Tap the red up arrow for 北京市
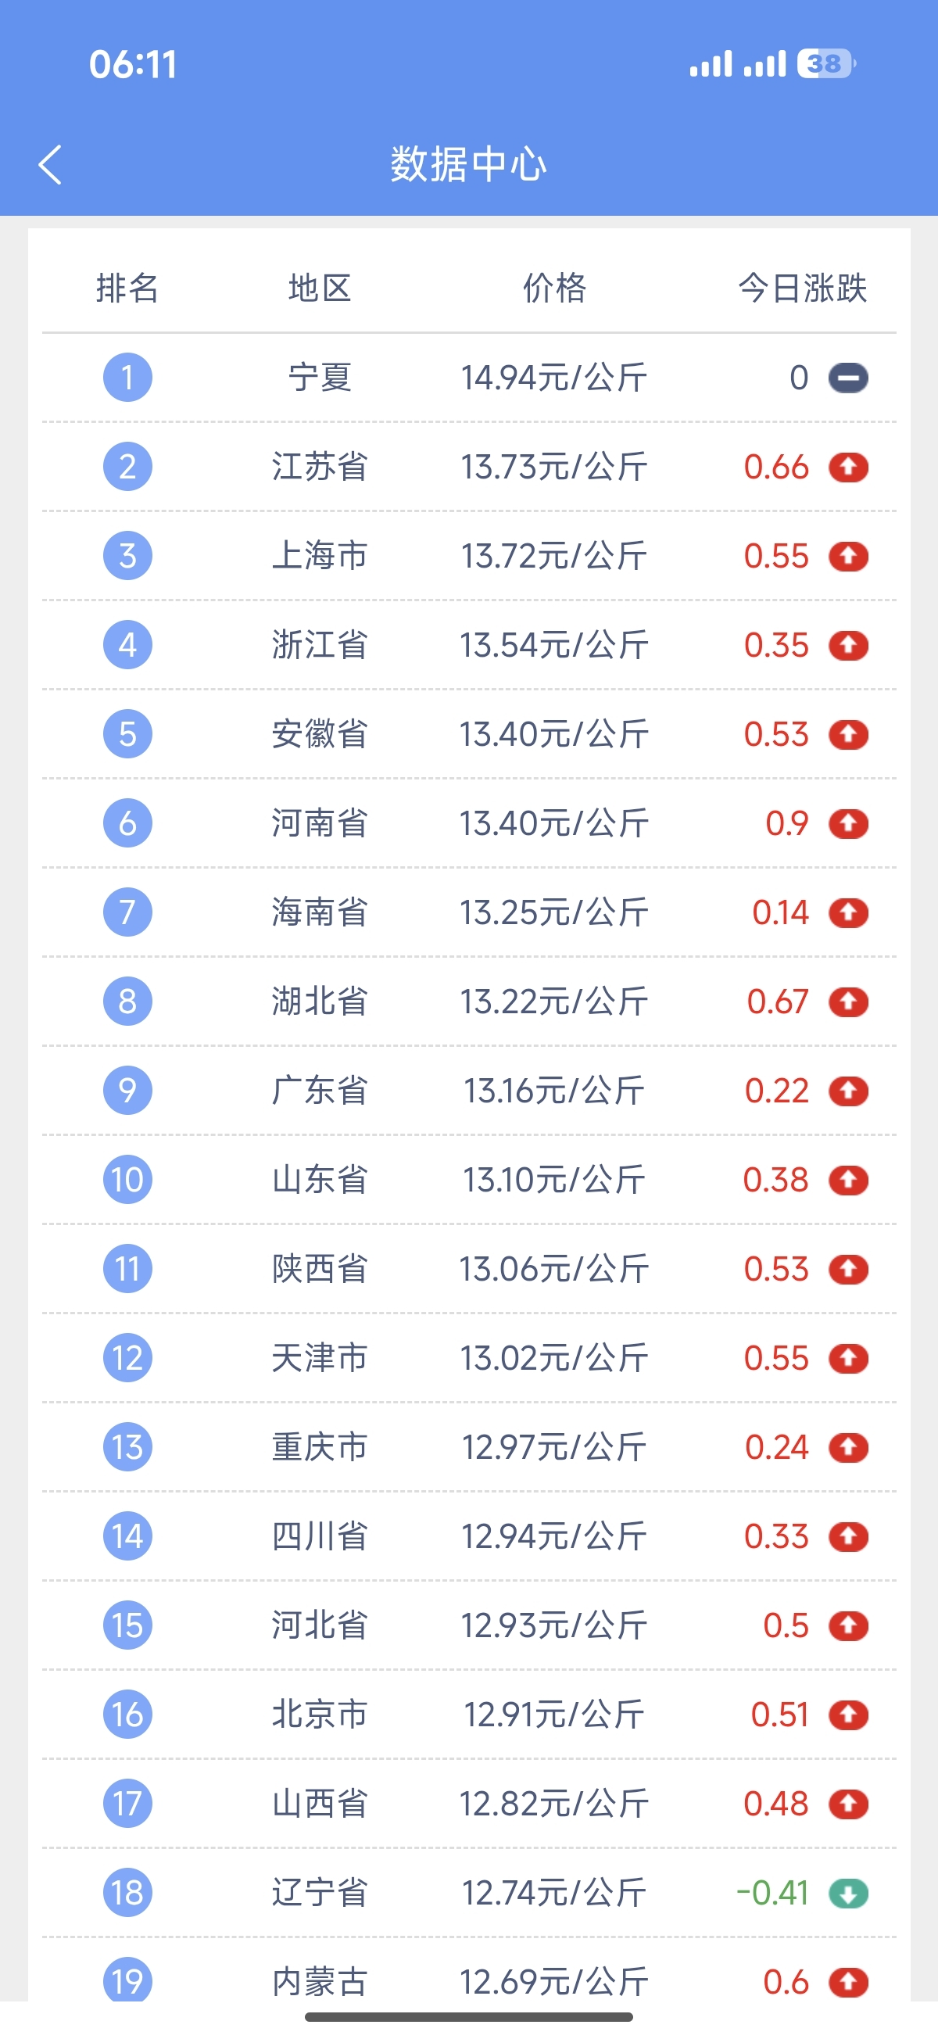The image size is (938, 2039). click(x=848, y=1715)
